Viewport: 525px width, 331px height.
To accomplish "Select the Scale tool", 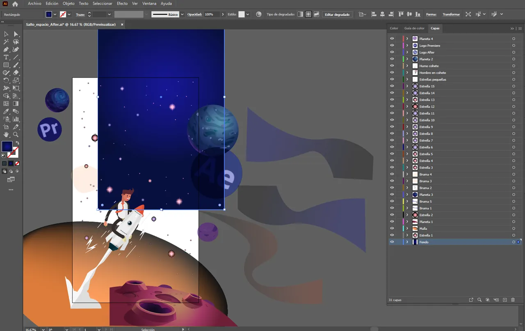I will 16,80.
